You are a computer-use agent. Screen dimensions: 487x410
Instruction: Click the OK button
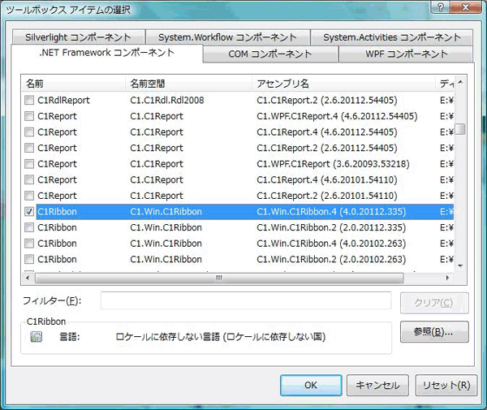(x=311, y=385)
